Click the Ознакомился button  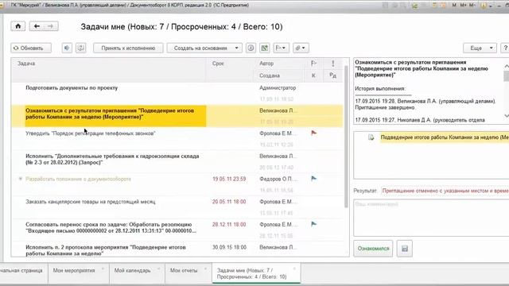point(373,249)
